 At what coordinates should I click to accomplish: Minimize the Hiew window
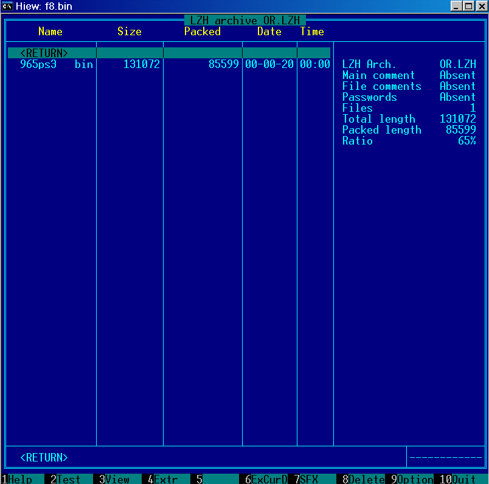click(457, 6)
